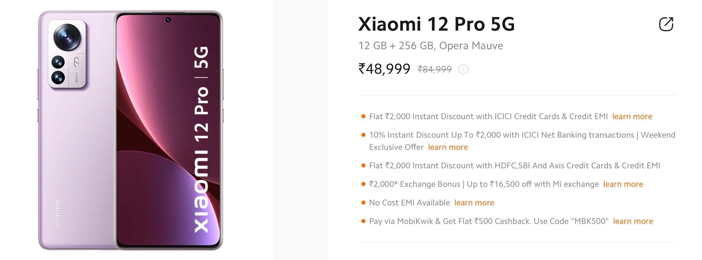Click the discounted price ₹48,999
The height and width of the screenshot is (260, 702).
tap(384, 69)
